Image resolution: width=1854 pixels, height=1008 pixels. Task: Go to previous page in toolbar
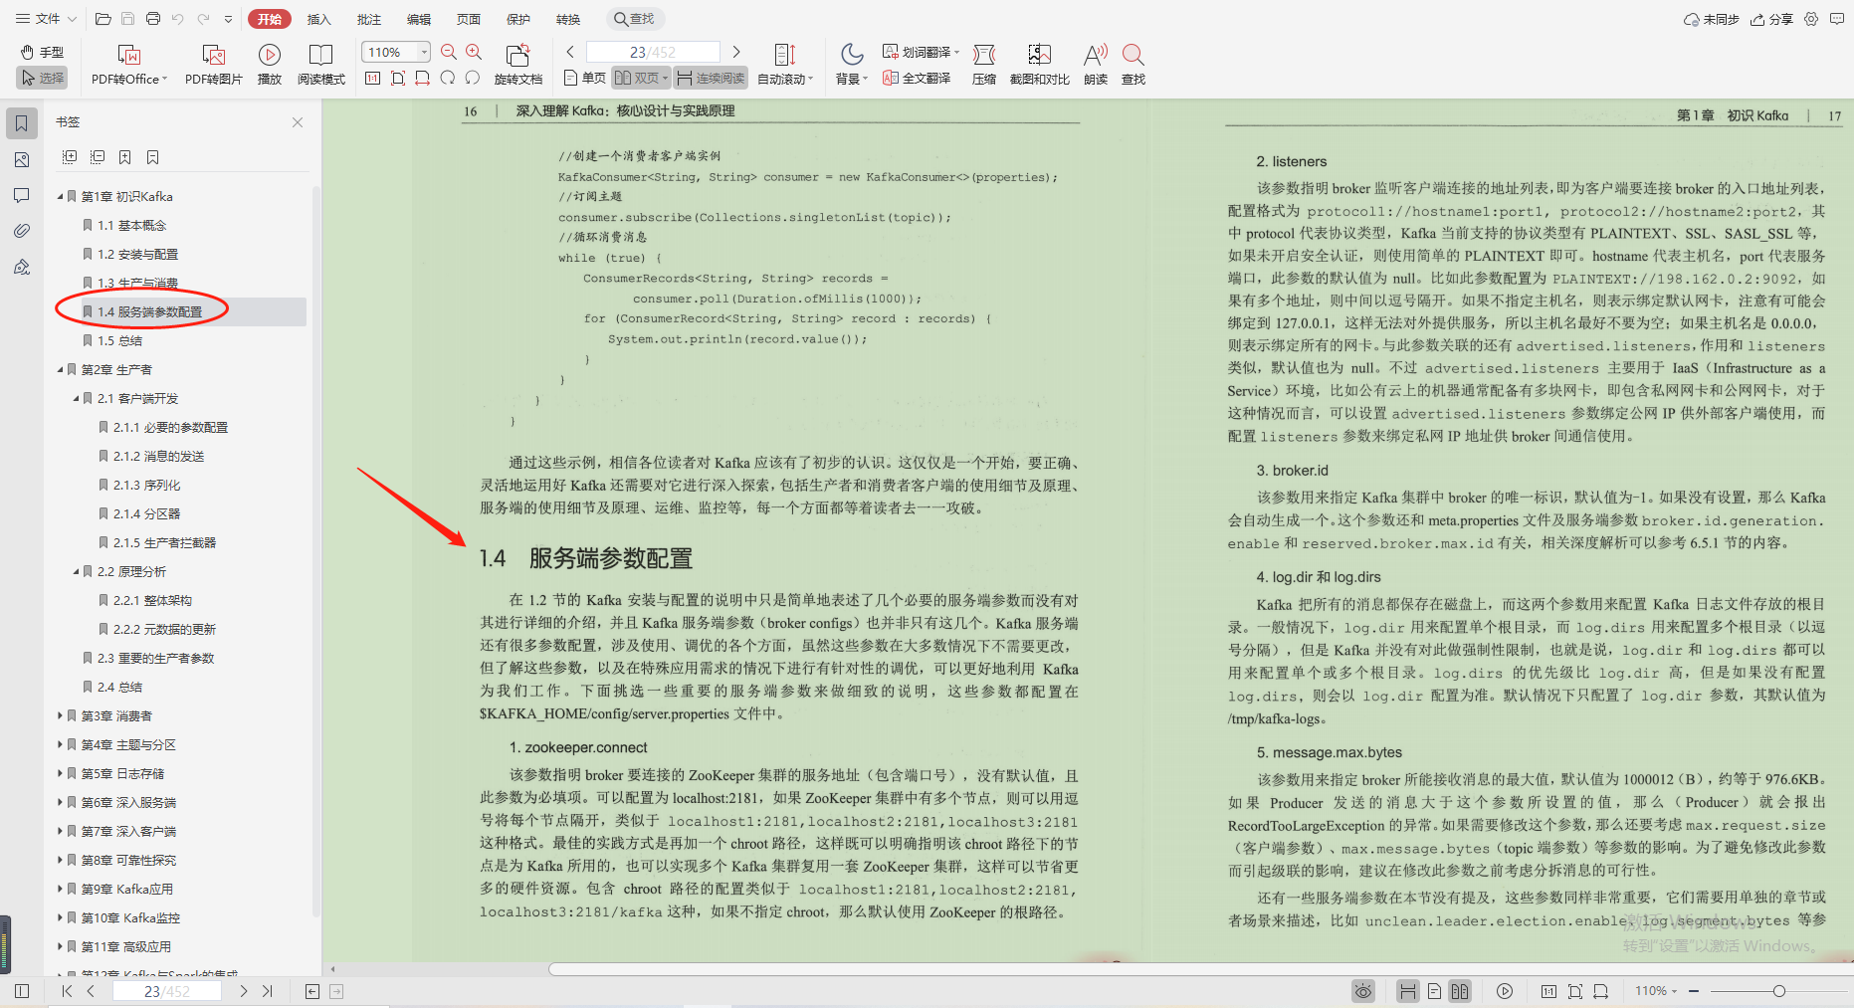tap(570, 52)
